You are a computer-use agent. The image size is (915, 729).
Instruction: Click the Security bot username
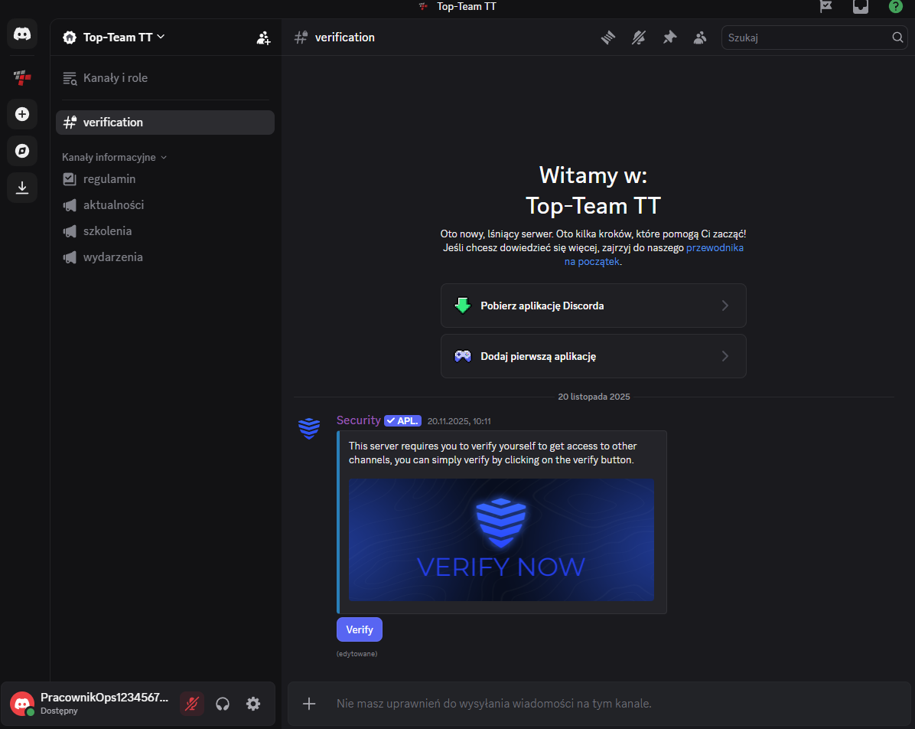click(358, 420)
